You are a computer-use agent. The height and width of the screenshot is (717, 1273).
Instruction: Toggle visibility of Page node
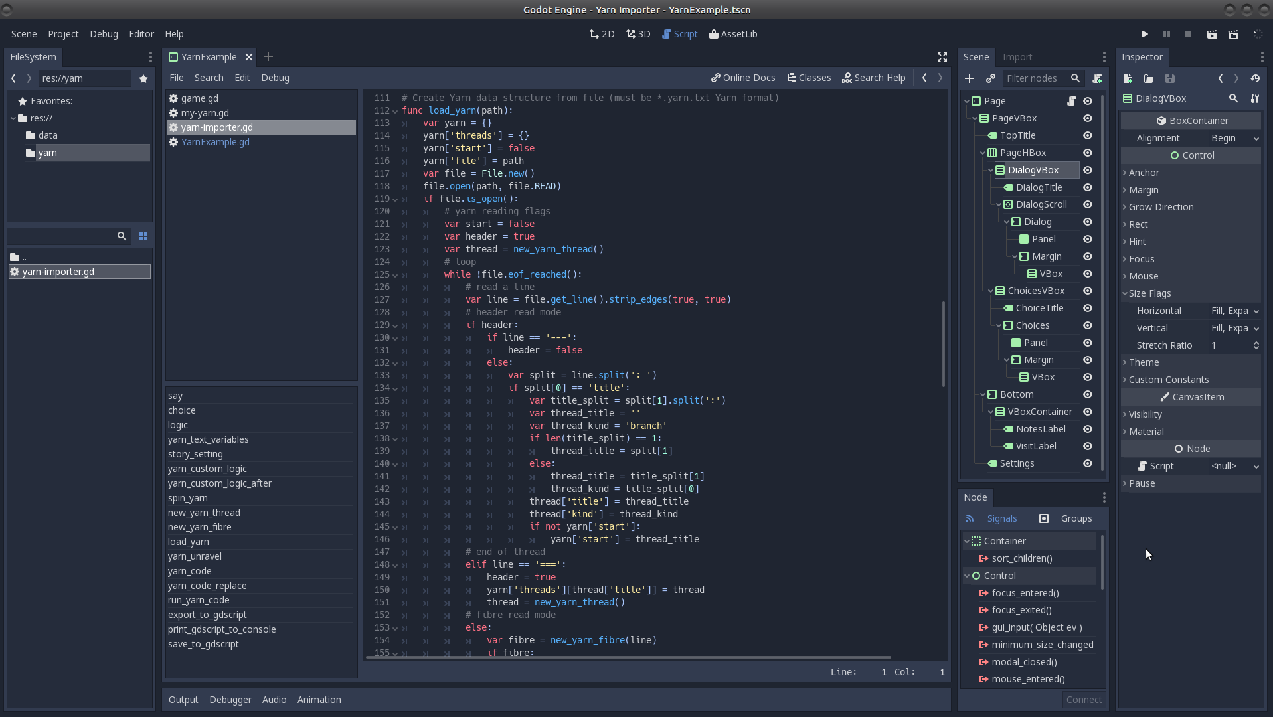coord(1088,101)
